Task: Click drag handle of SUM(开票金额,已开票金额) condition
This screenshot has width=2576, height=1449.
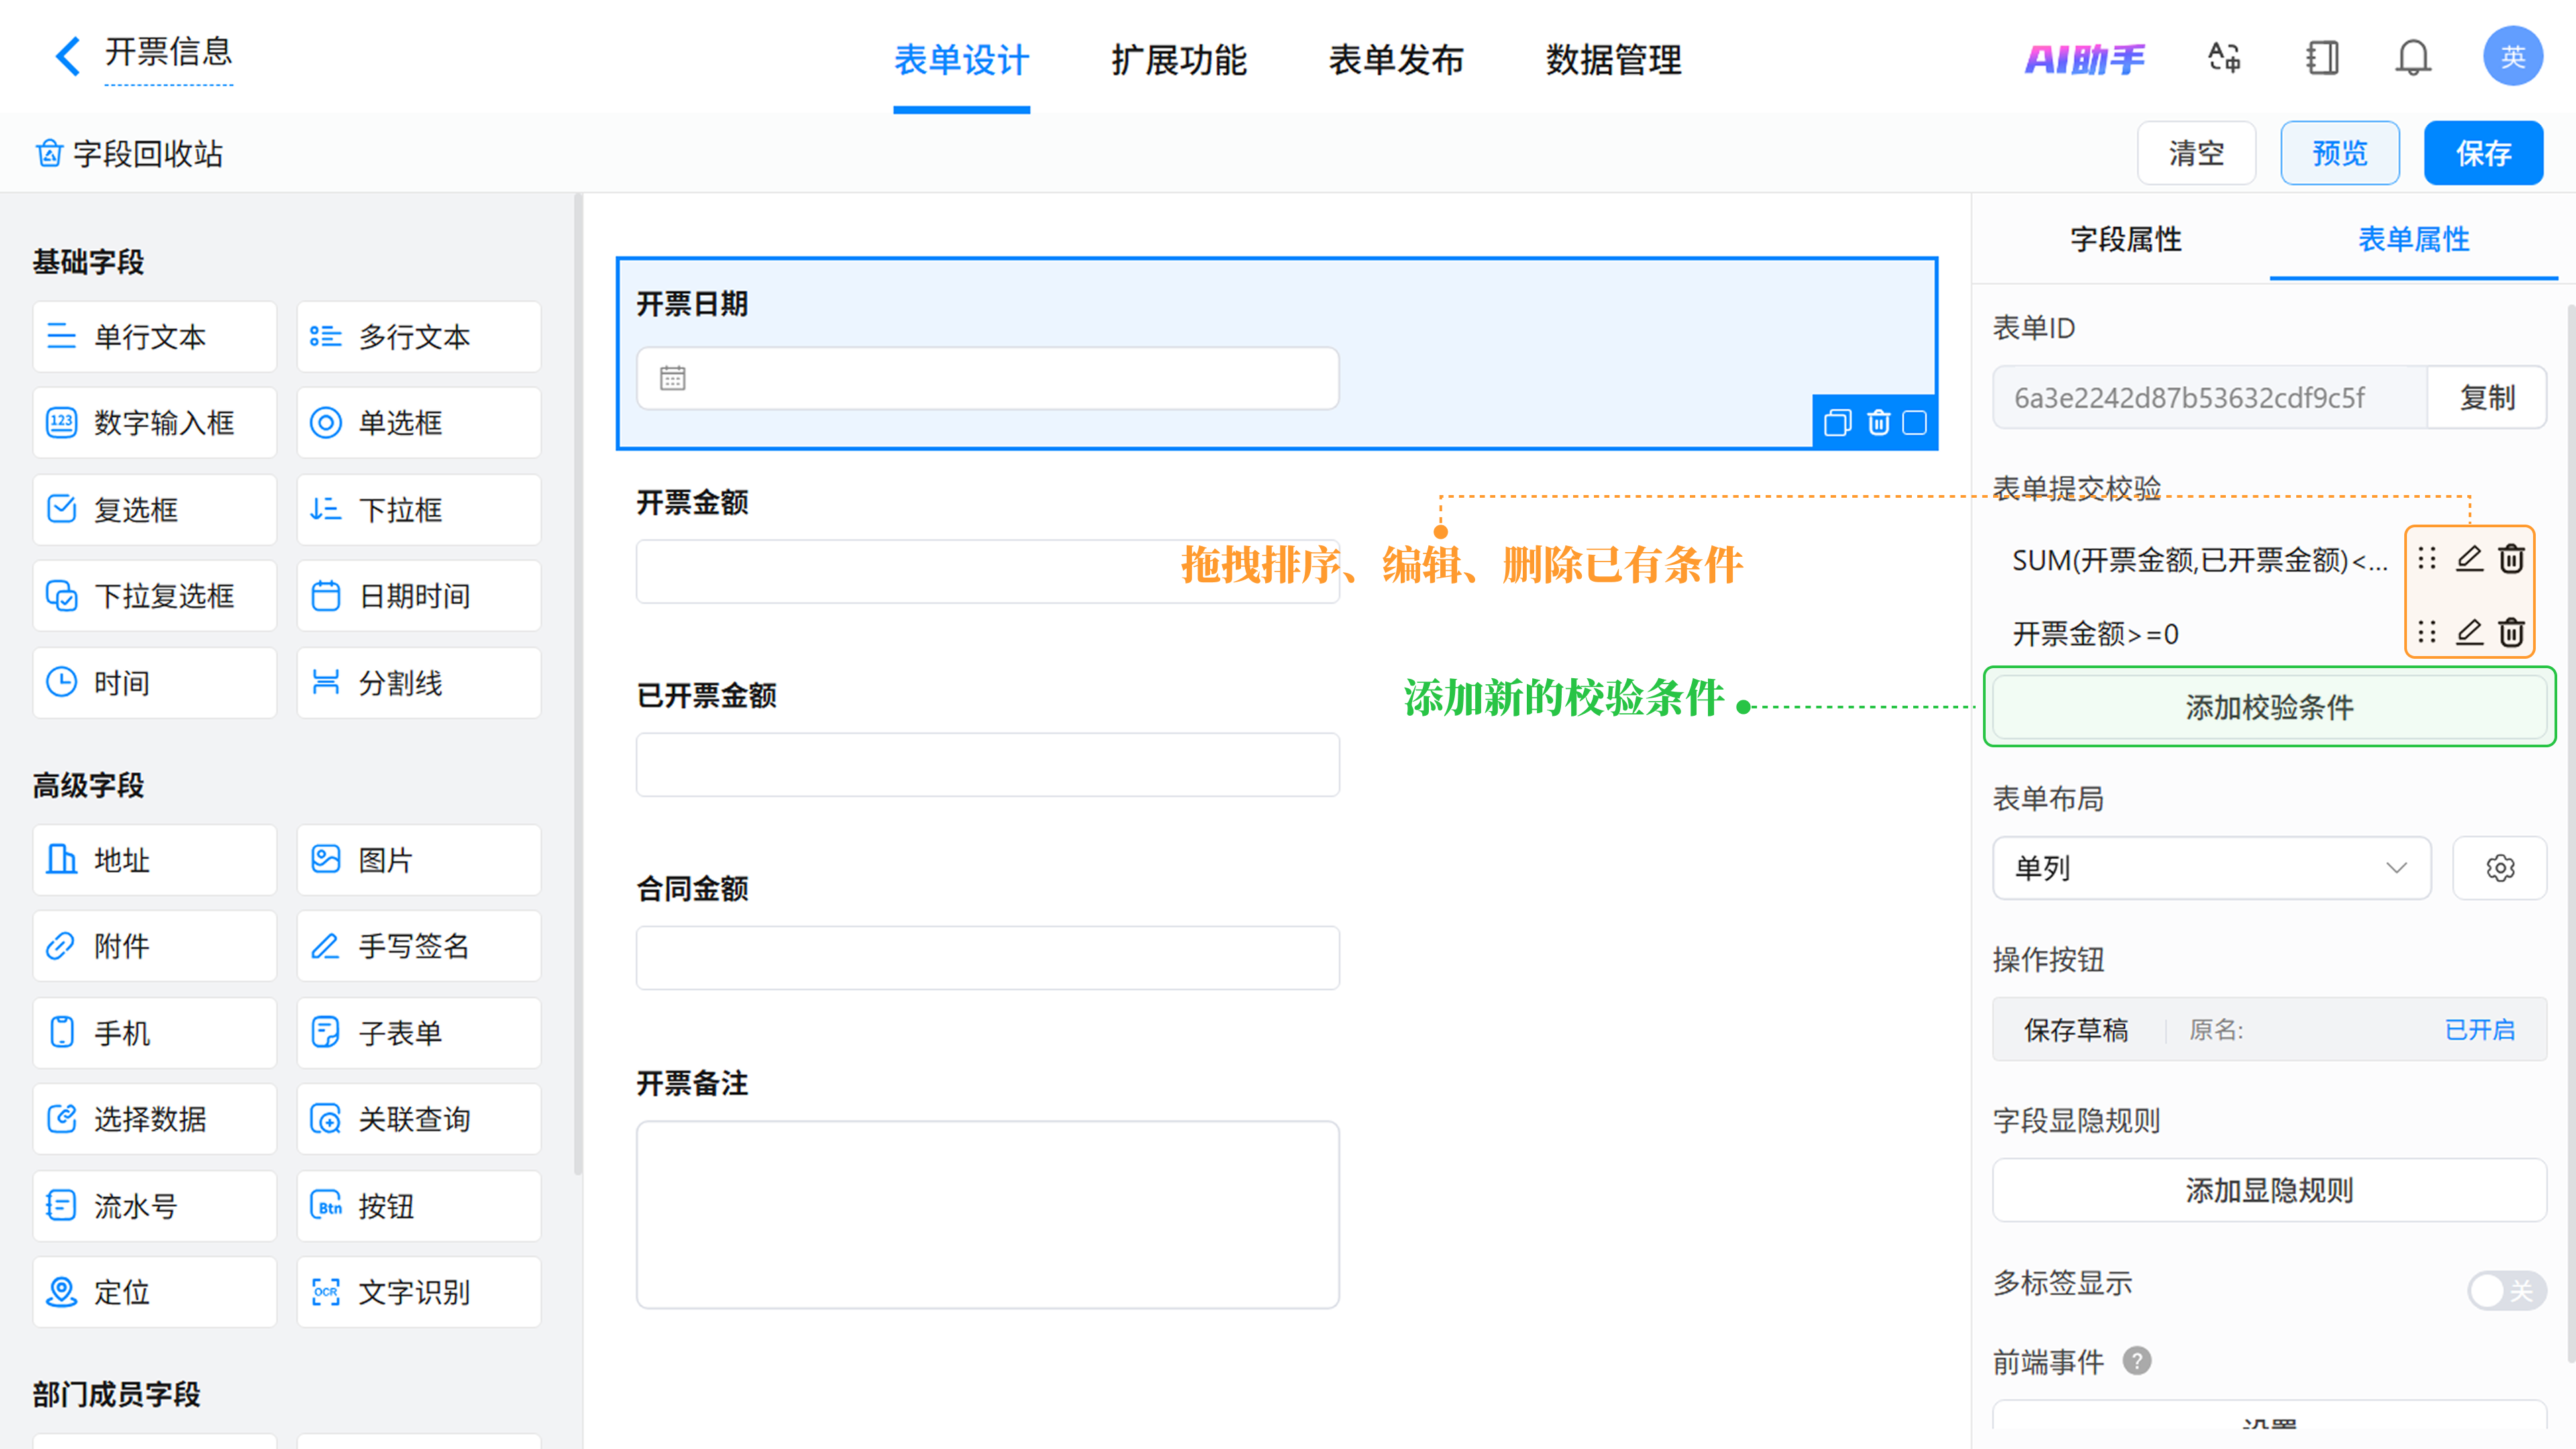Action: point(2427,558)
